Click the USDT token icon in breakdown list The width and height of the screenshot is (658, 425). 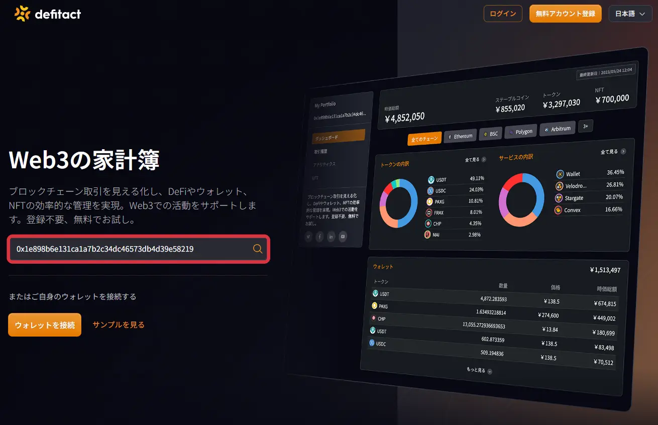pos(430,180)
